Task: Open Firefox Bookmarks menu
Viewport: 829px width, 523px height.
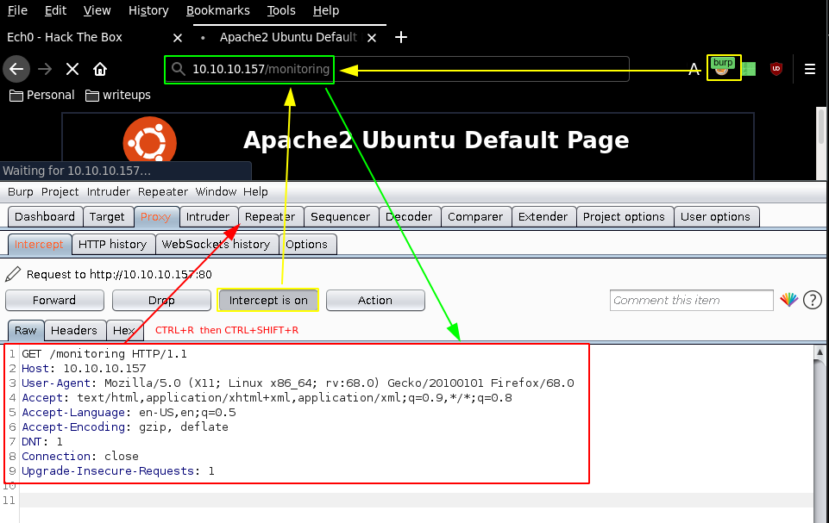Action: point(218,10)
